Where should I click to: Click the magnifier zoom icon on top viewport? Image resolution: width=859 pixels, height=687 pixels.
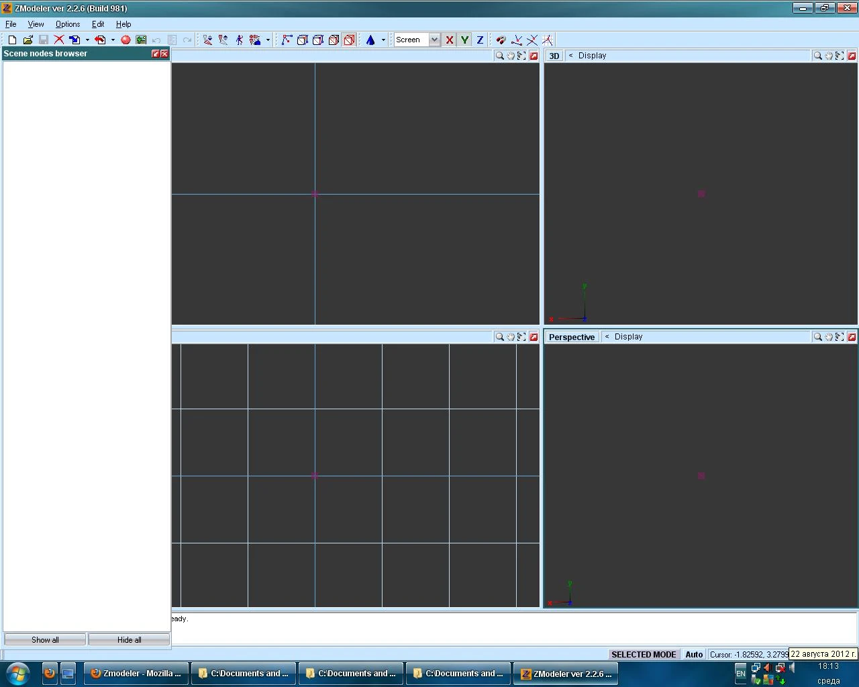tap(499, 55)
